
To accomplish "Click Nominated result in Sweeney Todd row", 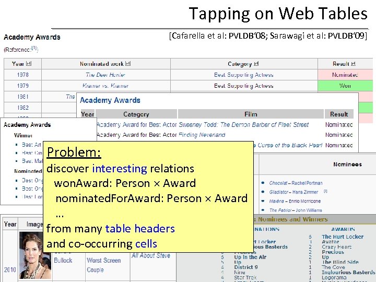I will [x=339, y=125].
